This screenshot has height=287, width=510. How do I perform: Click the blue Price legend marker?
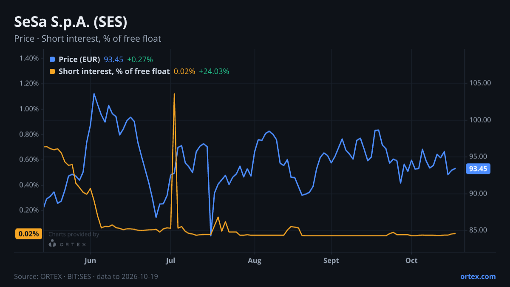click(52, 60)
